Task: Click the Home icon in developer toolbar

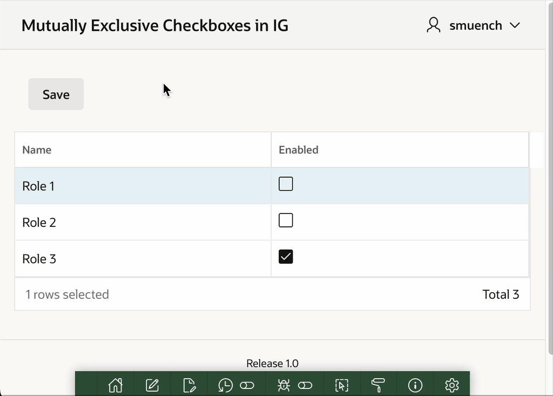Action: [x=115, y=385]
